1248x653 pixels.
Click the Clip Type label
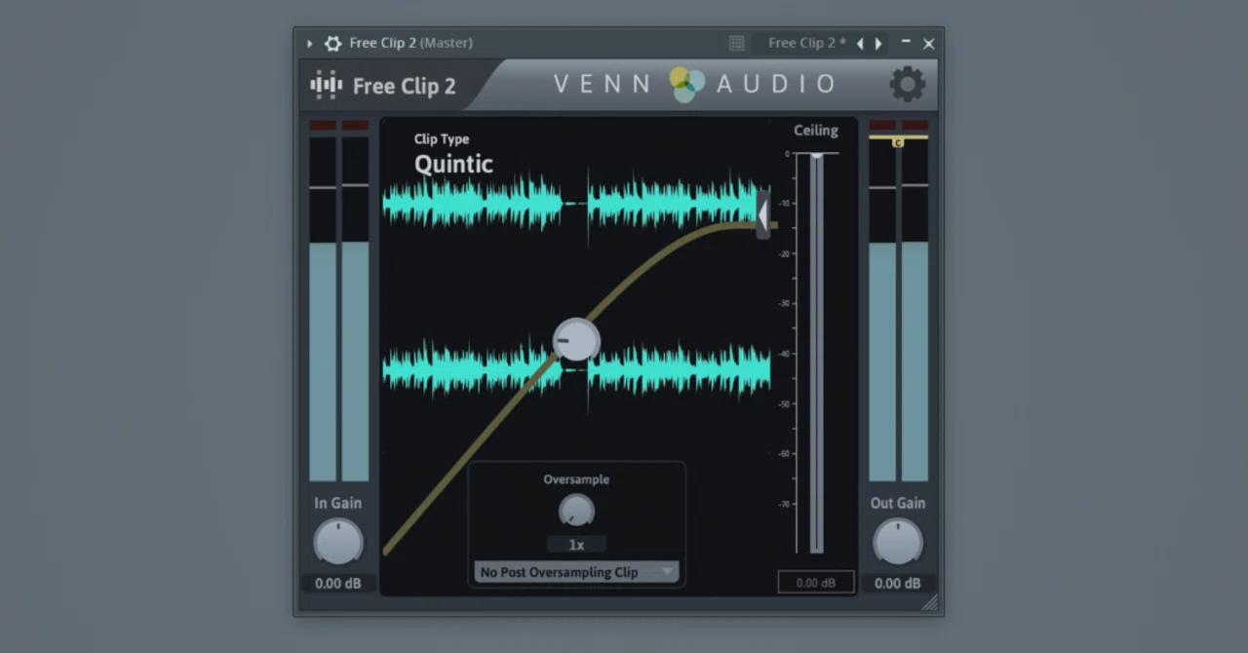(x=442, y=139)
